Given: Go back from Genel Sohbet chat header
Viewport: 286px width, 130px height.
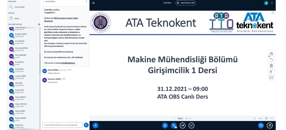Looking at the screenshot, I should (x=49, y=2).
